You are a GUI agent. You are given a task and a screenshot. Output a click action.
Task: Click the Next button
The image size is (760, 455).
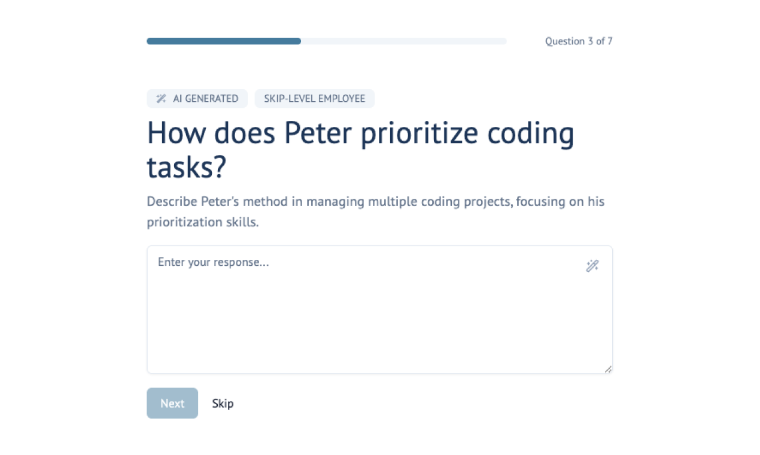click(172, 404)
